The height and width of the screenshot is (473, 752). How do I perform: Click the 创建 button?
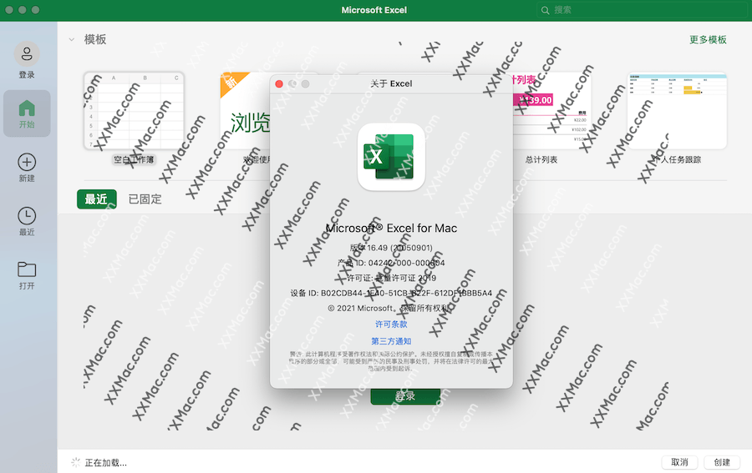click(722, 462)
